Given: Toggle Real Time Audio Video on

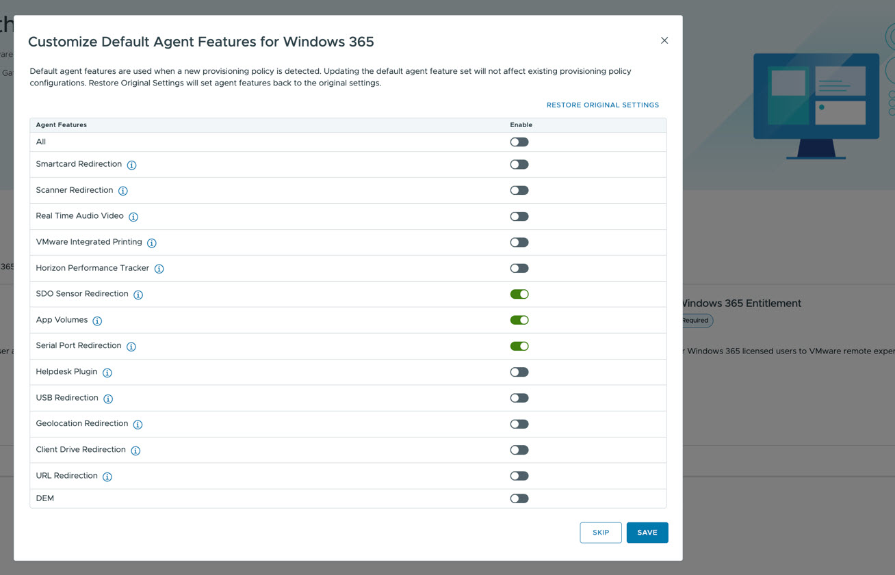Looking at the screenshot, I should 519,216.
